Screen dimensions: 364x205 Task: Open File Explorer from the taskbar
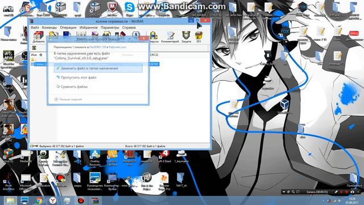tap(10, 200)
